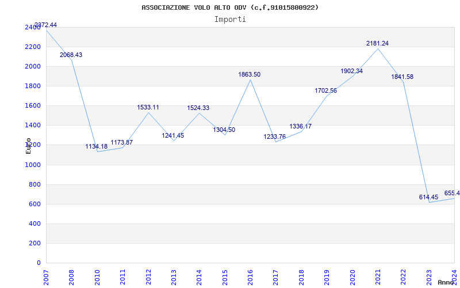Click the x-axis year label 2021

pos(378,277)
